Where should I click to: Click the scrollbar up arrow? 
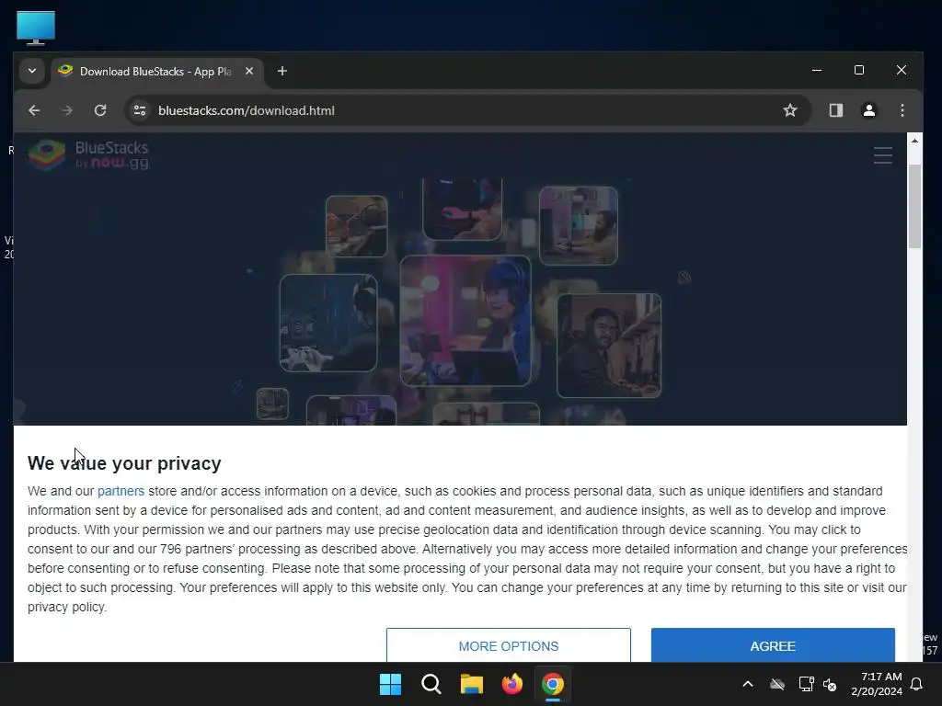click(914, 141)
